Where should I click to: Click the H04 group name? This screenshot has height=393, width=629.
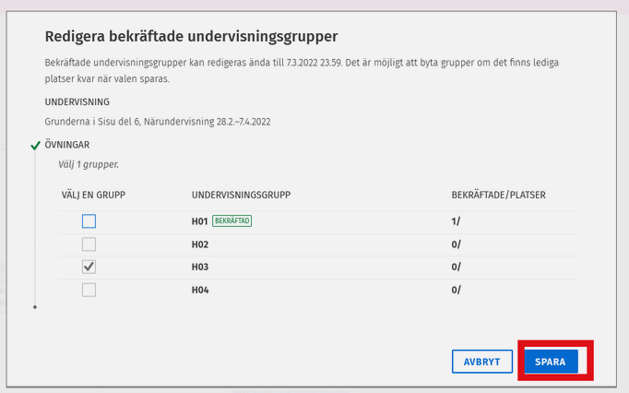pos(200,290)
